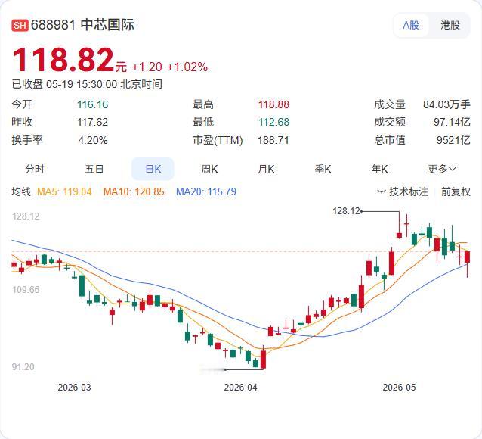
Task: Click the 成交额 value 97.14亿
Action: coord(452,122)
